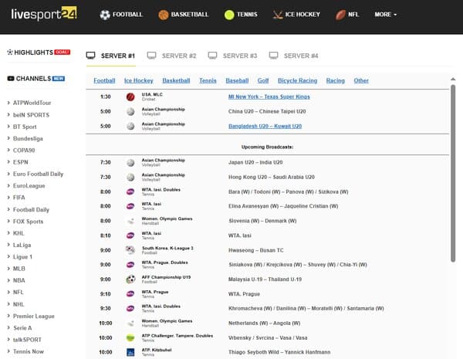Click handball icon in Slovenia – Denmark row

(130, 221)
